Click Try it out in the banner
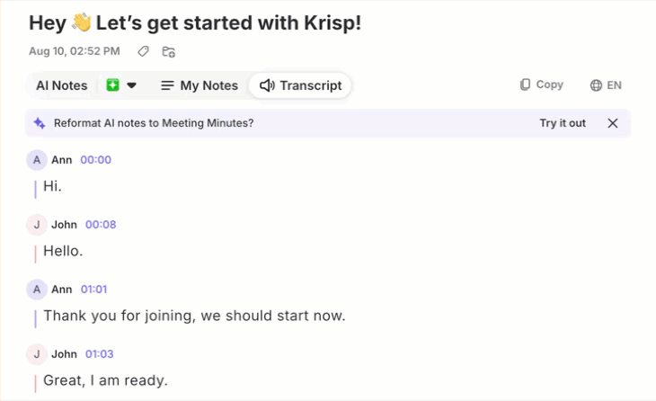Viewport: 656px width, 401px height. point(563,123)
